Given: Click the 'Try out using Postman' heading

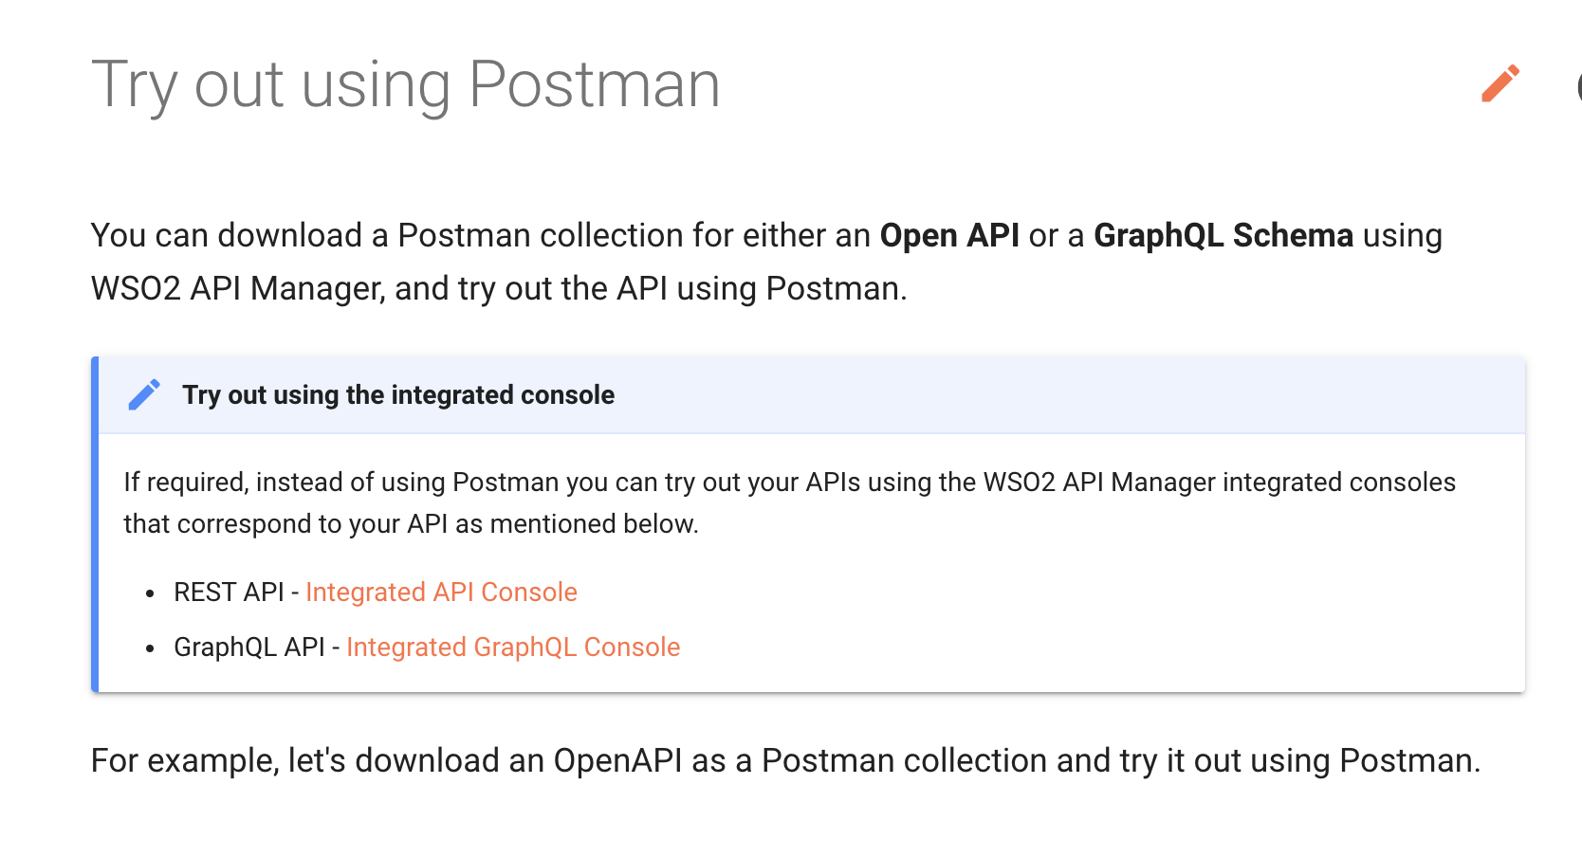Looking at the screenshot, I should [x=406, y=83].
